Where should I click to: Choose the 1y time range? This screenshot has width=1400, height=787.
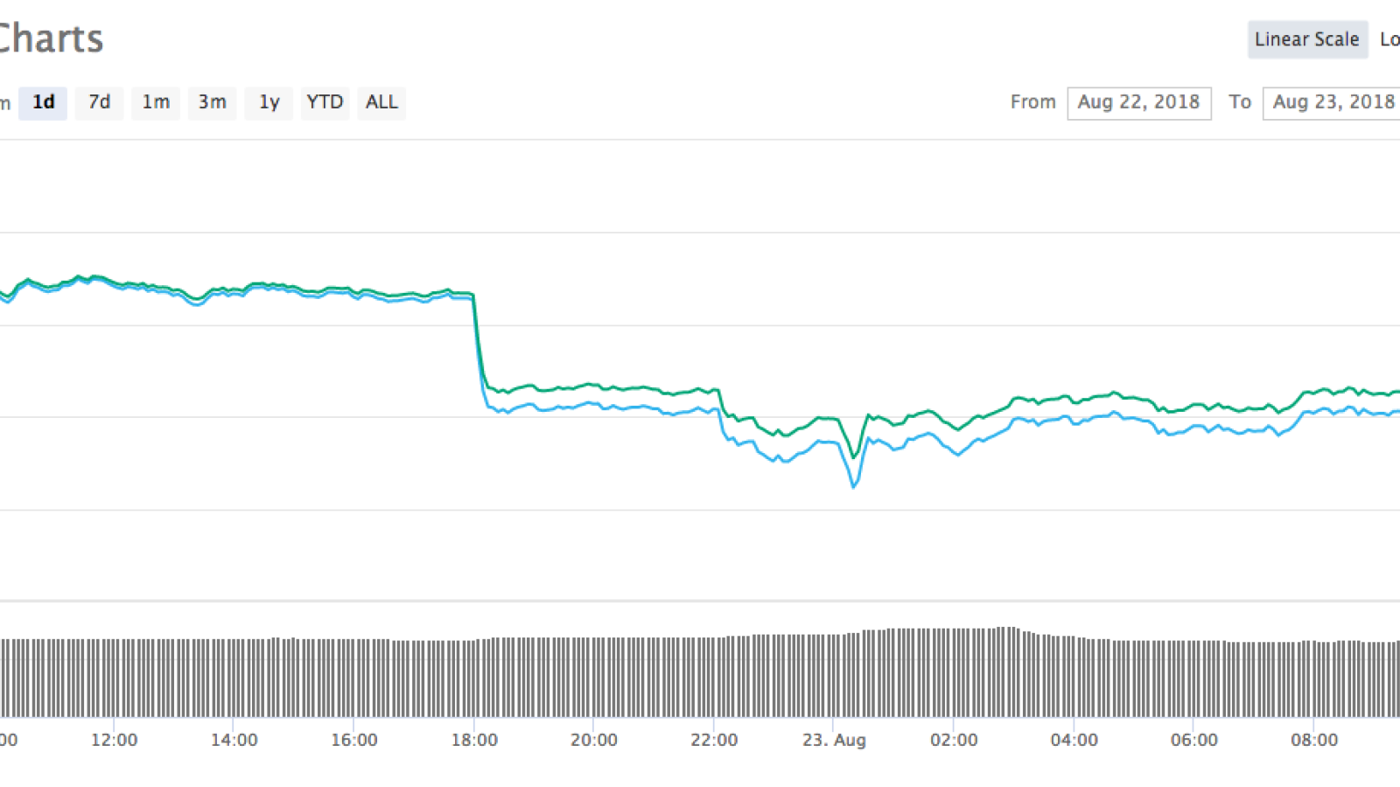(269, 102)
